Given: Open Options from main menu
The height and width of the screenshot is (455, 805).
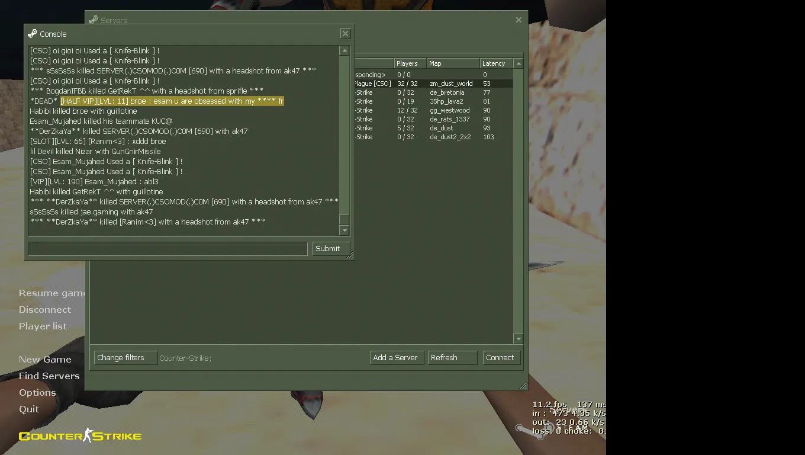Looking at the screenshot, I should click(37, 392).
